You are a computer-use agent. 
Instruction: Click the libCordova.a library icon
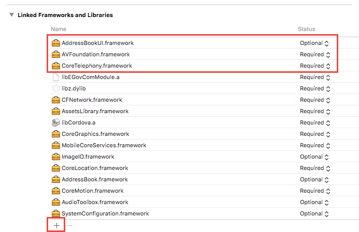pyautogui.click(x=56, y=122)
